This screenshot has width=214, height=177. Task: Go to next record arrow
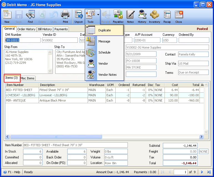click(202, 172)
